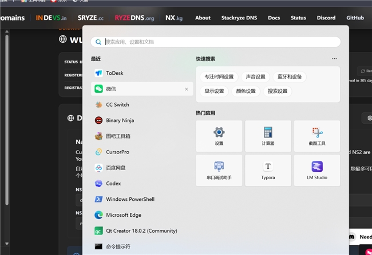Launch the Codex app icon
372x255 pixels.
(98, 183)
